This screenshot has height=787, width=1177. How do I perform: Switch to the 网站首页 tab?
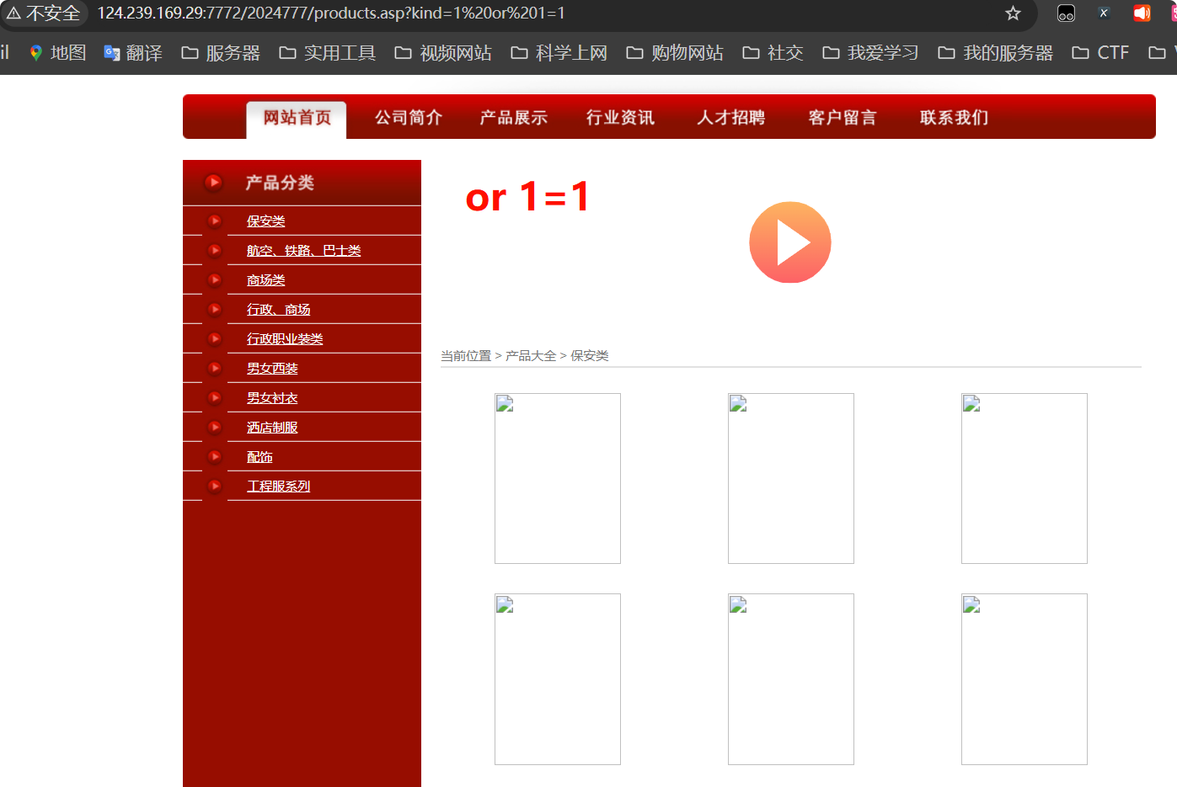click(297, 118)
